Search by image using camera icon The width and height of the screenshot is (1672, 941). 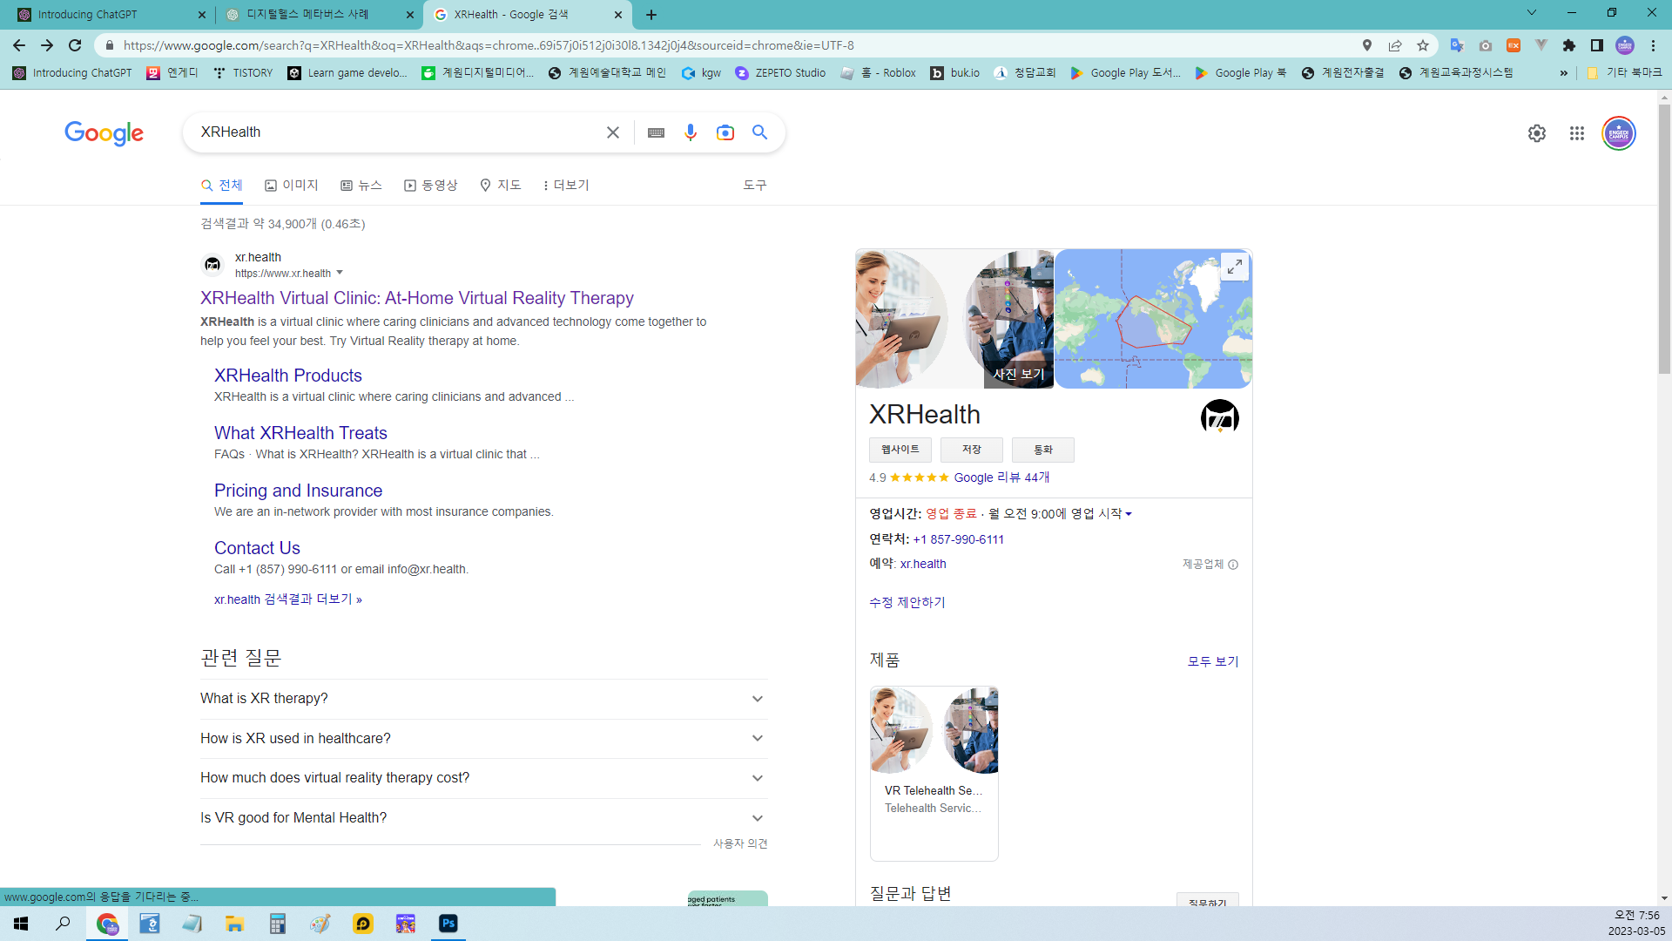pyautogui.click(x=725, y=132)
